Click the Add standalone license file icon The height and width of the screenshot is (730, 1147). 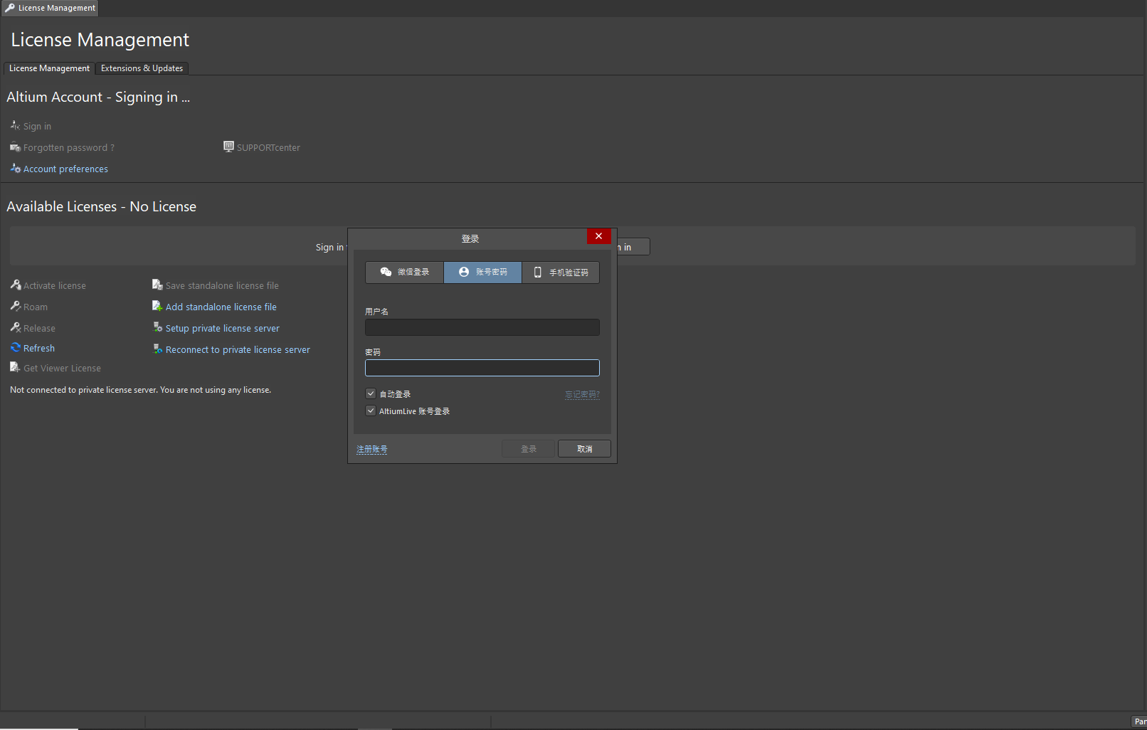click(157, 306)
